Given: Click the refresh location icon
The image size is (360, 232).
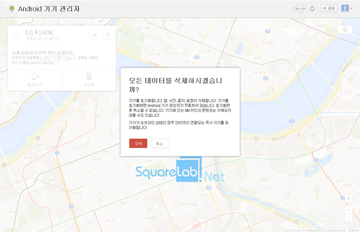Looking at the screenshot, I should (x=108, y=35).
